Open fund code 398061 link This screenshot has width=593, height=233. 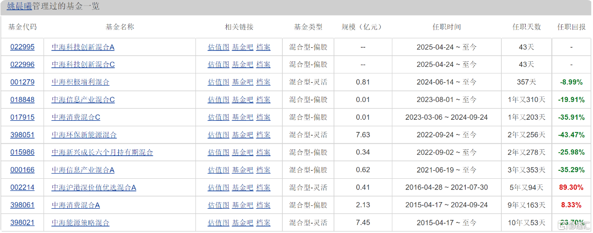click(22, 205)
